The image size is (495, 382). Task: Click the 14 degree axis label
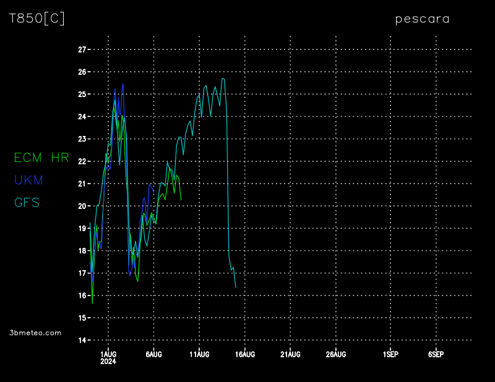[81, 340]
